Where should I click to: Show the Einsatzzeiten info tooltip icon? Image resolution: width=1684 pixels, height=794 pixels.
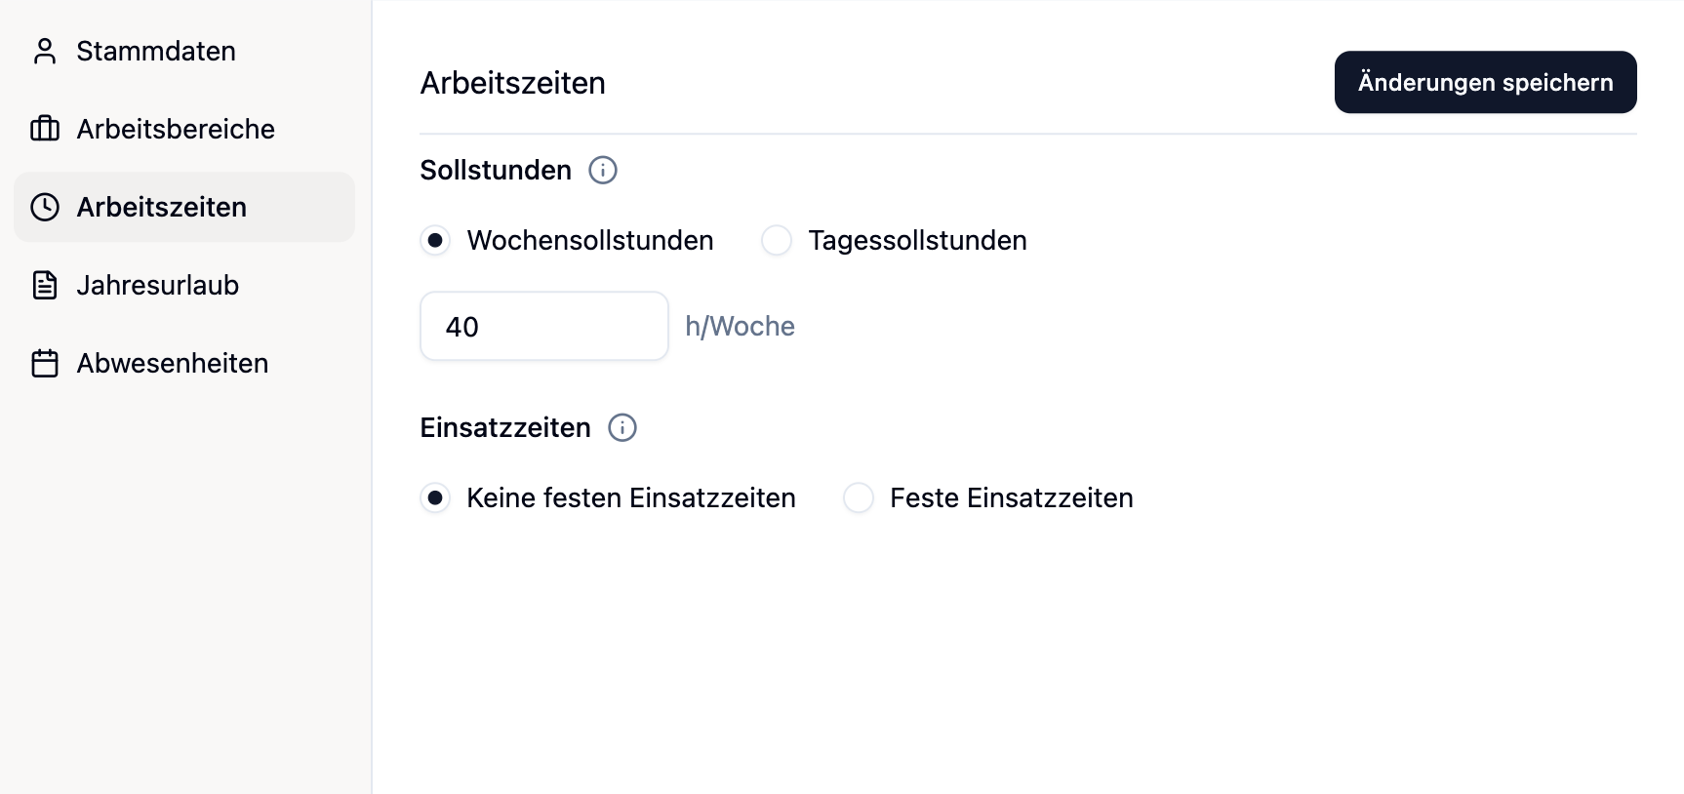coord(622,428)
